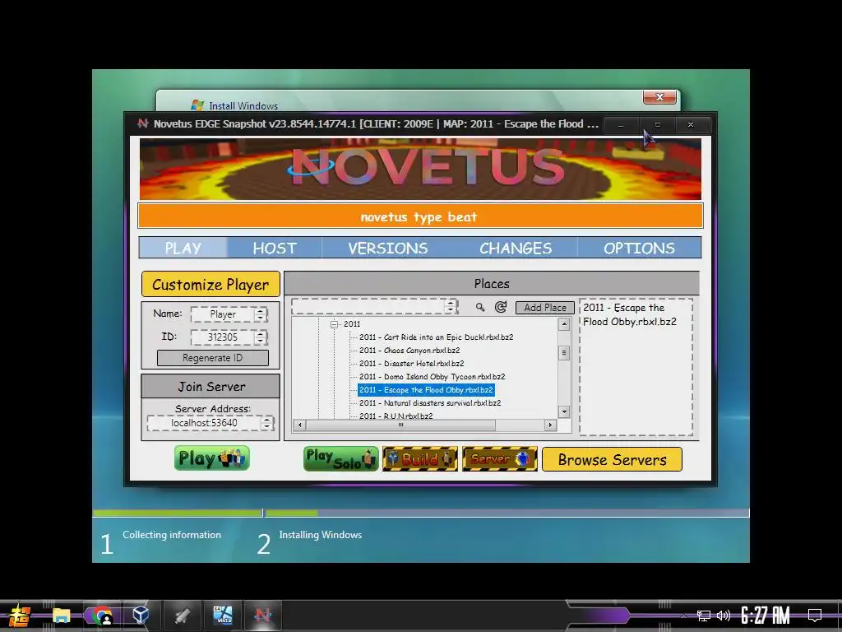The image size is (842, 632).
Task: Click the Customize Player button
Action: pyautogui.click(x=210, y=284)
